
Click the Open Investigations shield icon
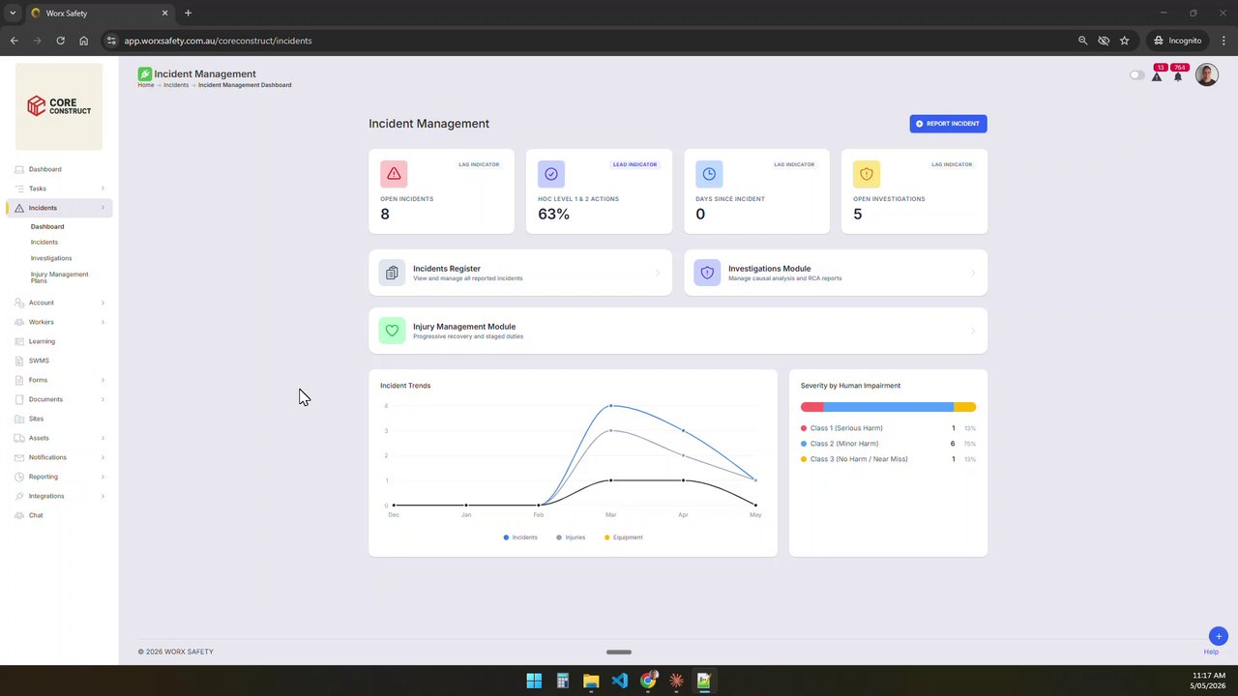867,174
